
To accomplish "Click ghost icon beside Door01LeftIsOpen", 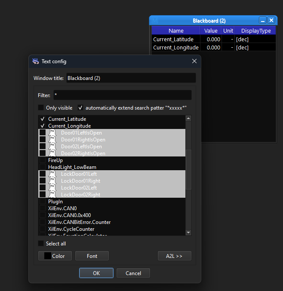I will [x=52, y=133].
